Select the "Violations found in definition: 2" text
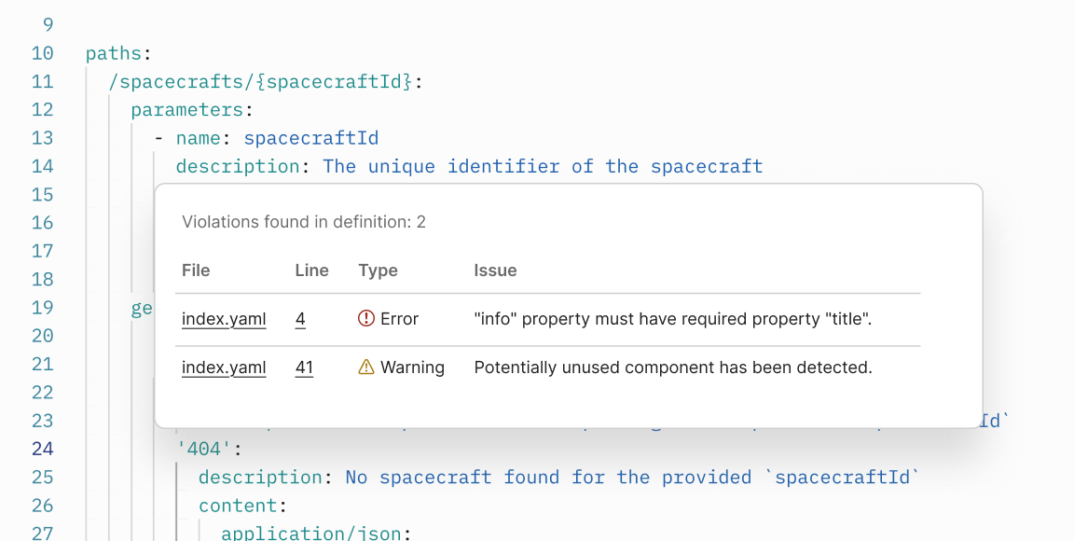Image resolution: width=1074 pixels, height=541 pixels. [x=303, y=222]
